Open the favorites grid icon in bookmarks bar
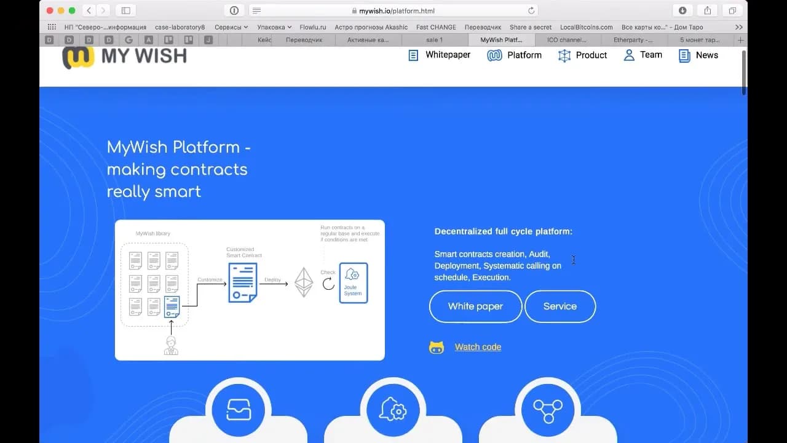 52,27
